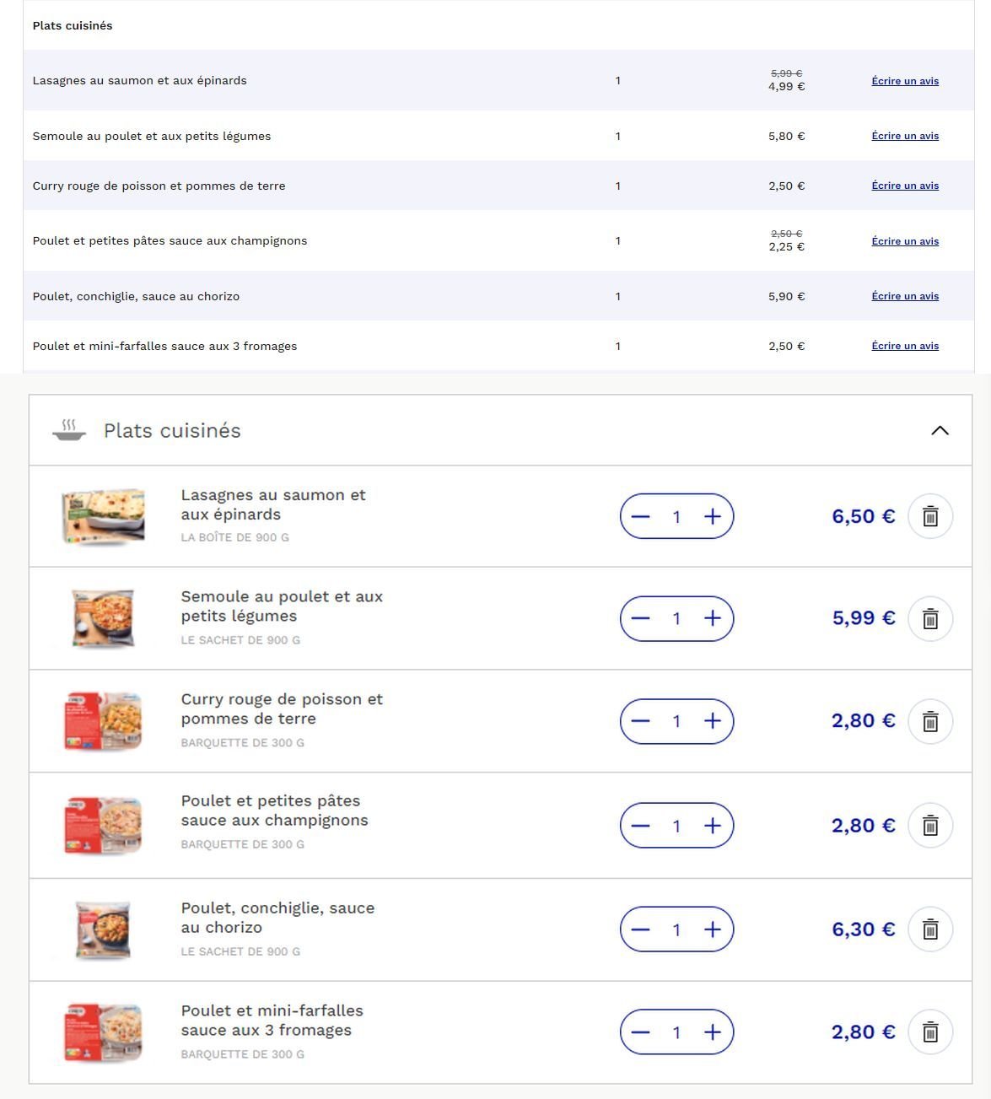The width and height of the screenshot is (991, 1099).
Task: Increase quantity of Lasagnes au saumon
Action: [x=713, y=516]
